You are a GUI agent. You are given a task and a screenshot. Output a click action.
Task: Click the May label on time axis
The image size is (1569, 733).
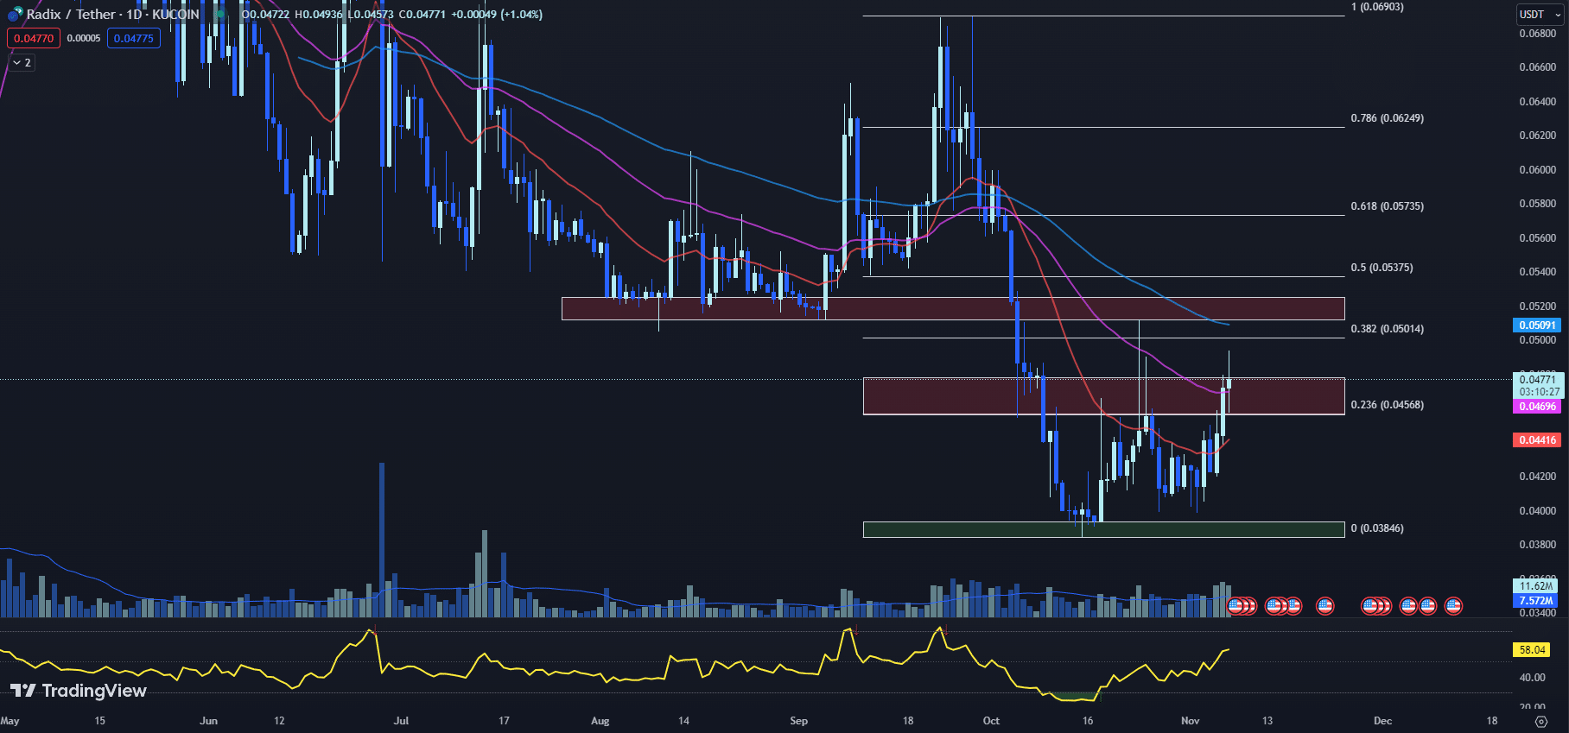pos(10,721)
